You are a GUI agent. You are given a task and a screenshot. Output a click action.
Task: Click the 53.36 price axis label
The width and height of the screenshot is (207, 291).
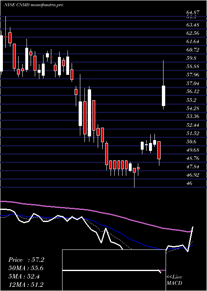point(193,116)
